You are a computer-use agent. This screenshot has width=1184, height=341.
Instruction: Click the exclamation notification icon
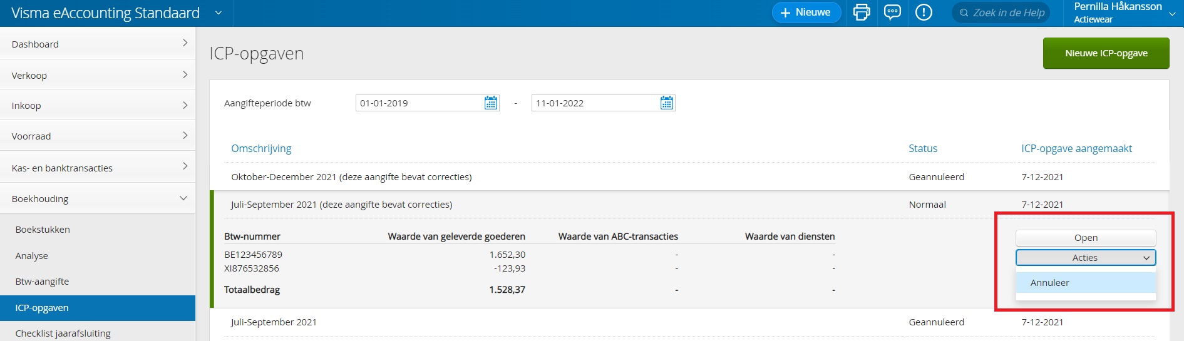click(924, 13)
